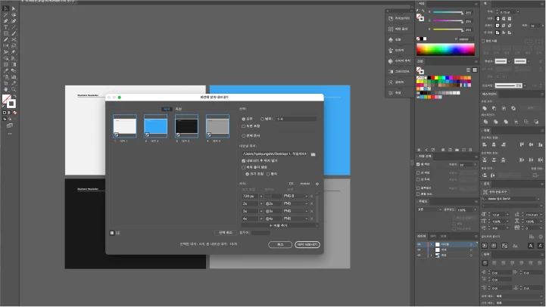546x307 pixels.
Task: Select the Type tool
Action: [6, 27]
